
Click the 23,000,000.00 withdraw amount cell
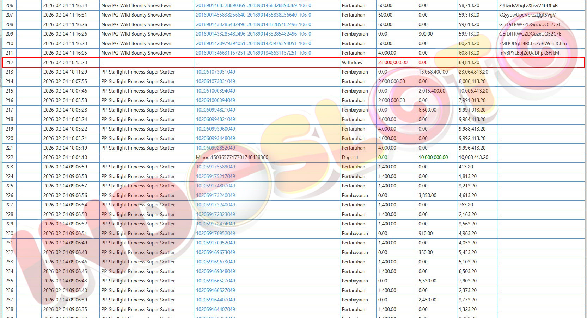[x=392, y=63]
